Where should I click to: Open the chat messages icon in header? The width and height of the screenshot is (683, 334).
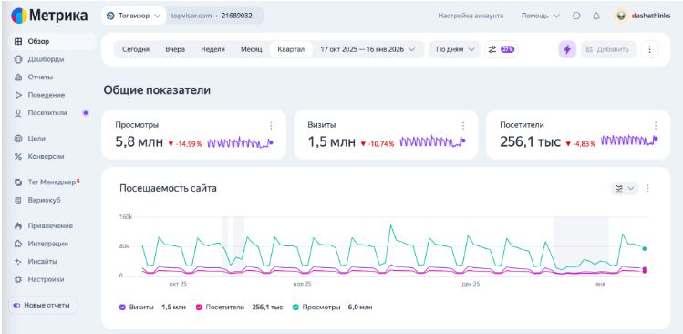click(576, 16)
